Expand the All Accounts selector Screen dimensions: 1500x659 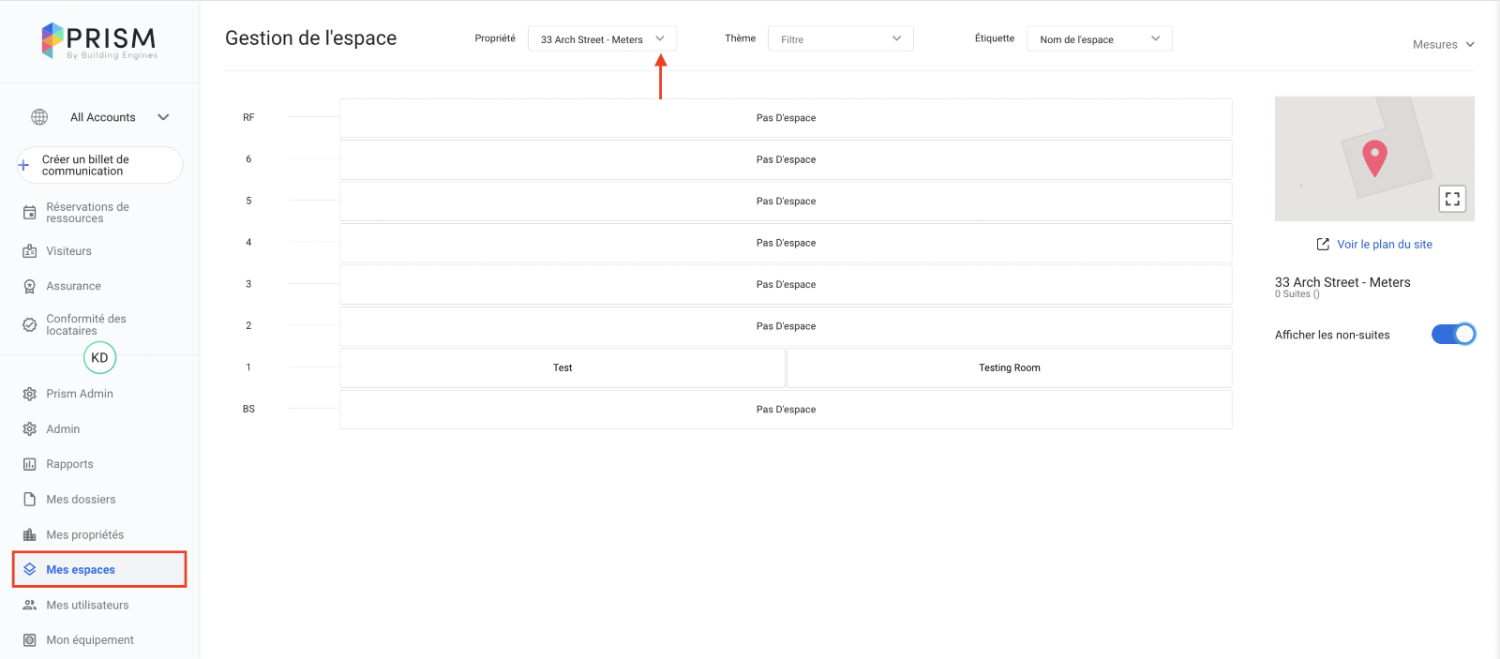click(x=163, y=117)
